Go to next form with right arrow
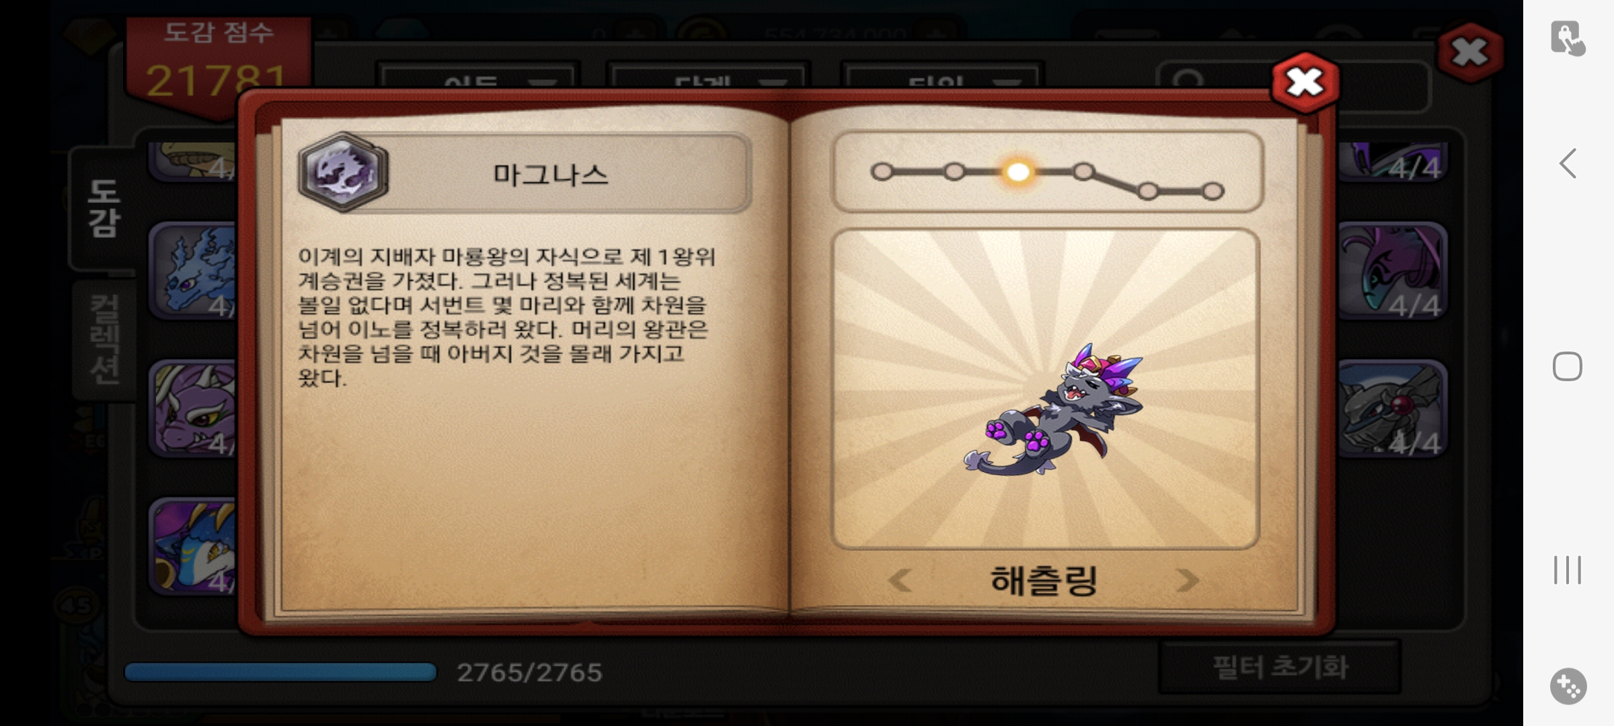The width and height of the screenshot is (1614, 726). 1188,579
